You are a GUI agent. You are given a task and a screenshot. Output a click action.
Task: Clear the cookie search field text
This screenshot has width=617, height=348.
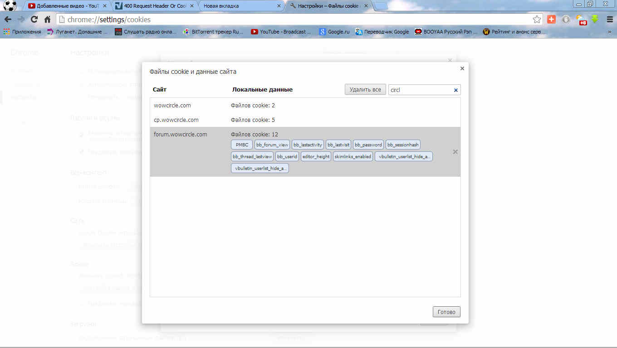tap(456, 90)
